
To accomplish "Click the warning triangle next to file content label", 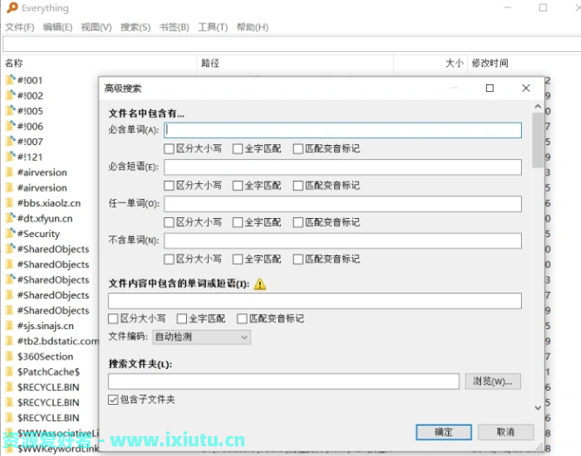I will [260, 284].
